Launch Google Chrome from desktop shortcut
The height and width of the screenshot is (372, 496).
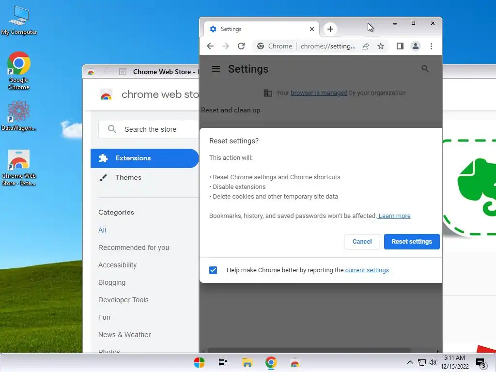[19, 71]
